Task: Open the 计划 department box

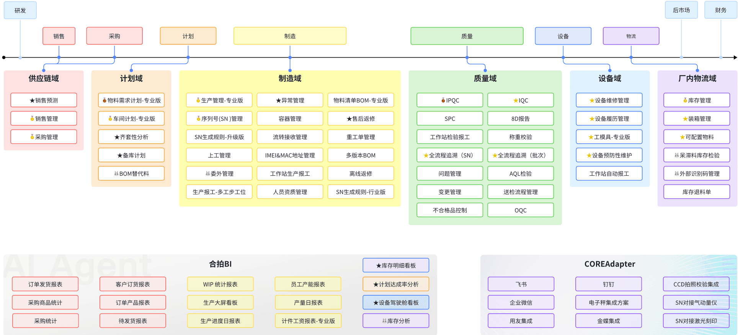Action: click(188, 36)
